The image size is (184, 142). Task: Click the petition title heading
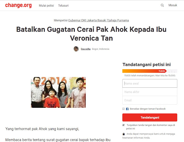(91, 34)
